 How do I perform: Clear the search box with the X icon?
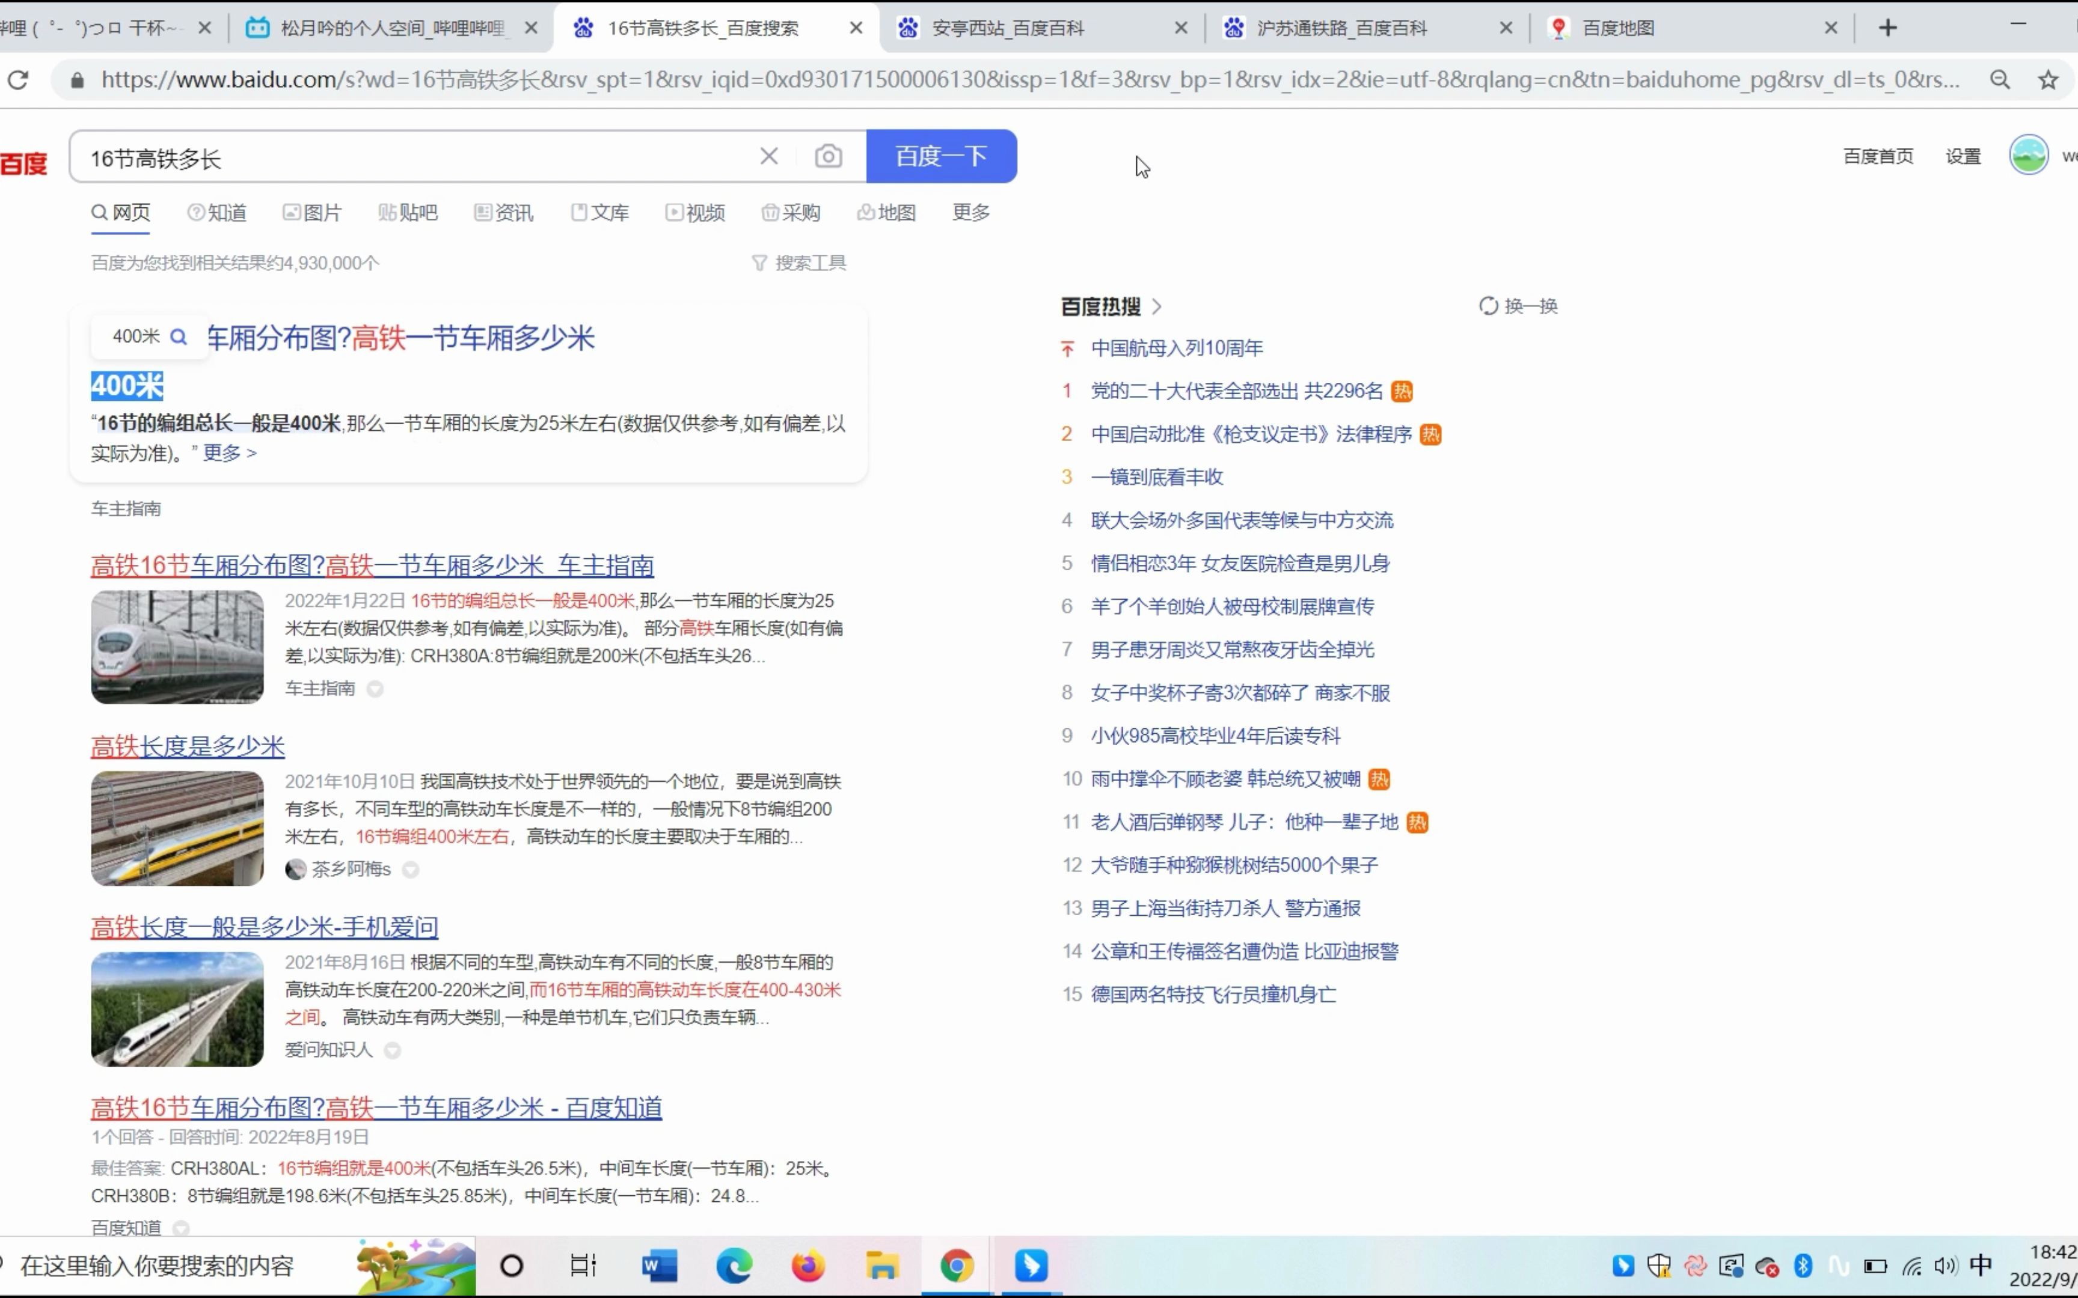(x=768, y=156)
